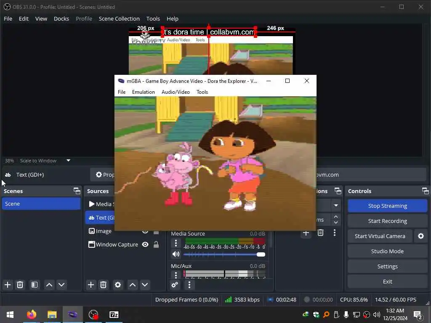Select Scene in Scenes list
The width and height of the screenshot is (431, 323).
(41, 204)
